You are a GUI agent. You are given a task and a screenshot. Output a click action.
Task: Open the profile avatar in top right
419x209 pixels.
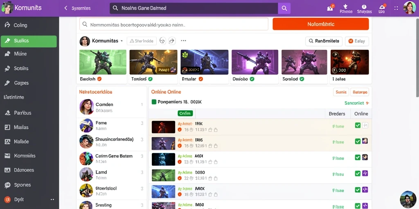[x=409, y=8]
